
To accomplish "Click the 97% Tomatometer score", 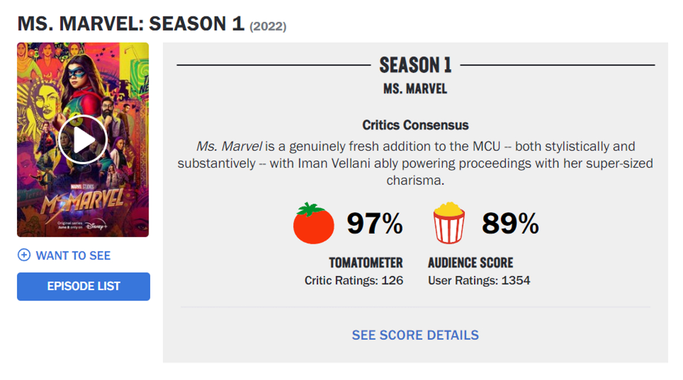I will tap(375, 224).
